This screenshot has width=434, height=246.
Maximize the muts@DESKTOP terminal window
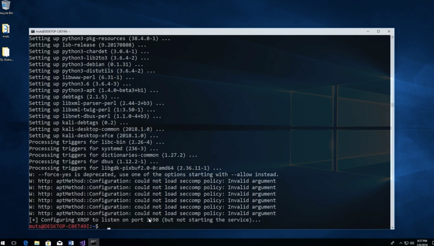(x=378, y=31)
